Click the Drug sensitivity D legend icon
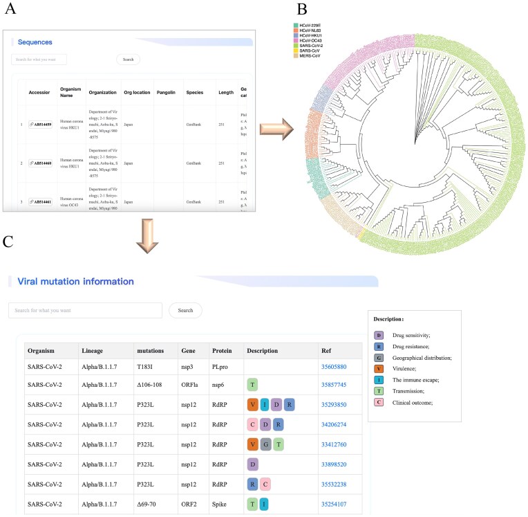This screenshot has width=528, height=517. [379, 335]
